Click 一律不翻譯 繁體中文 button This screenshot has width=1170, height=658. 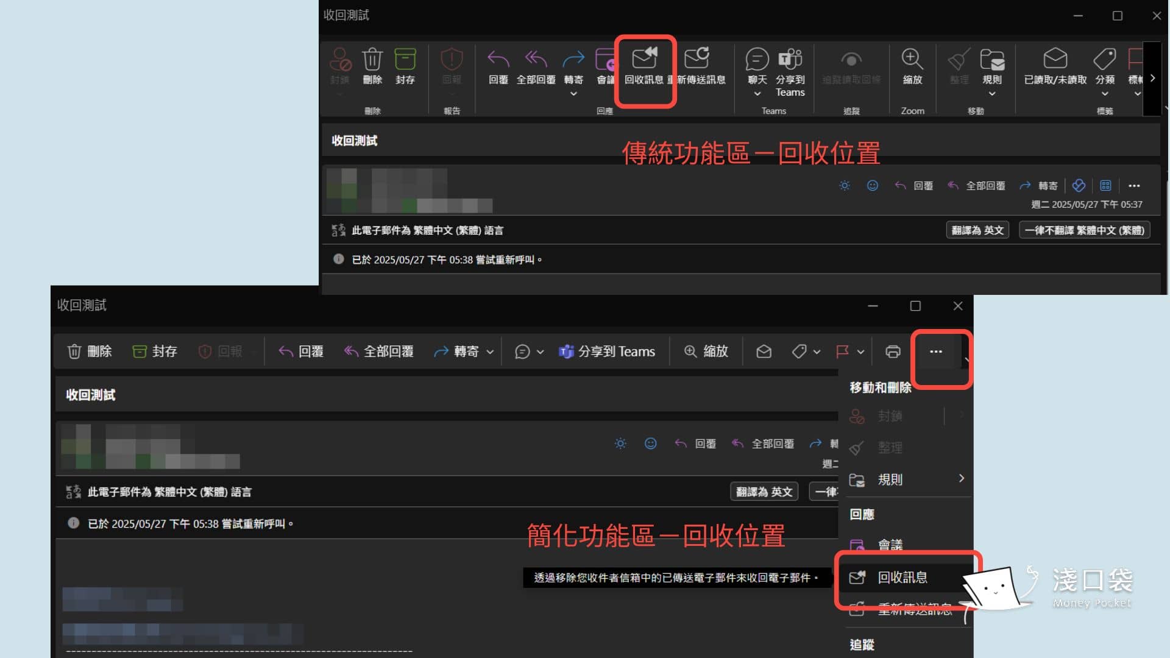pos(1084,230)
